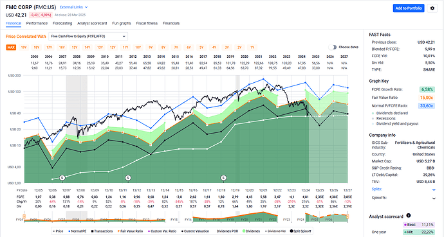Select the 7Y time range
This screenshot has height=237, width=444.
tap(176, 47)
